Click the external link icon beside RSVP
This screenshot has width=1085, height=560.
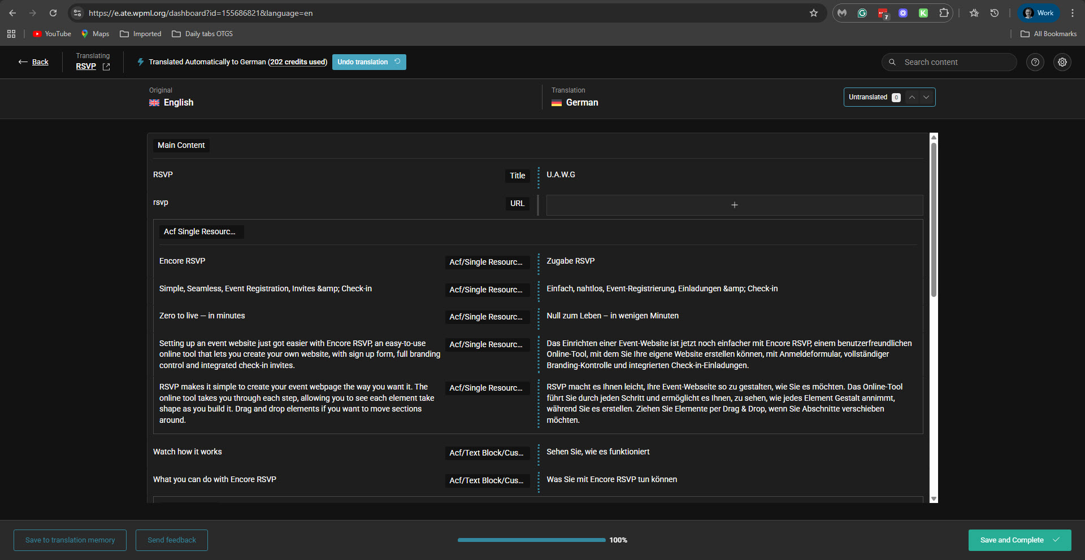[x=106, y=67]
